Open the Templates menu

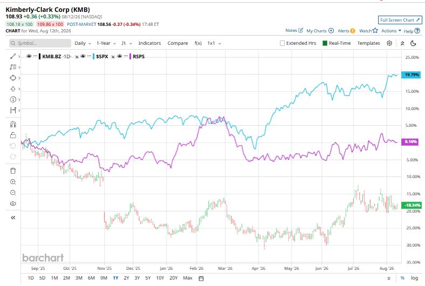pos(368,43)
